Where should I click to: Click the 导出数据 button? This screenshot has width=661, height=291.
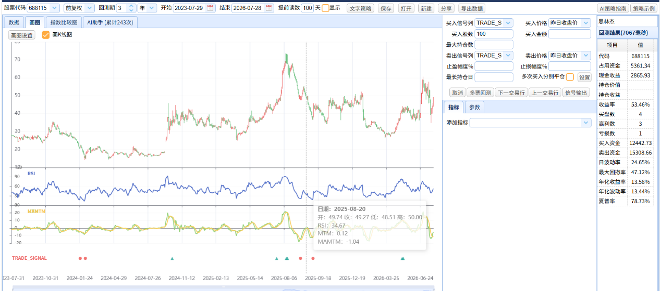[471, 8]
